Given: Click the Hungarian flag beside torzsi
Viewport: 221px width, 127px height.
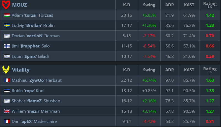Looking at the screenshot, I should tap(7, 15).
